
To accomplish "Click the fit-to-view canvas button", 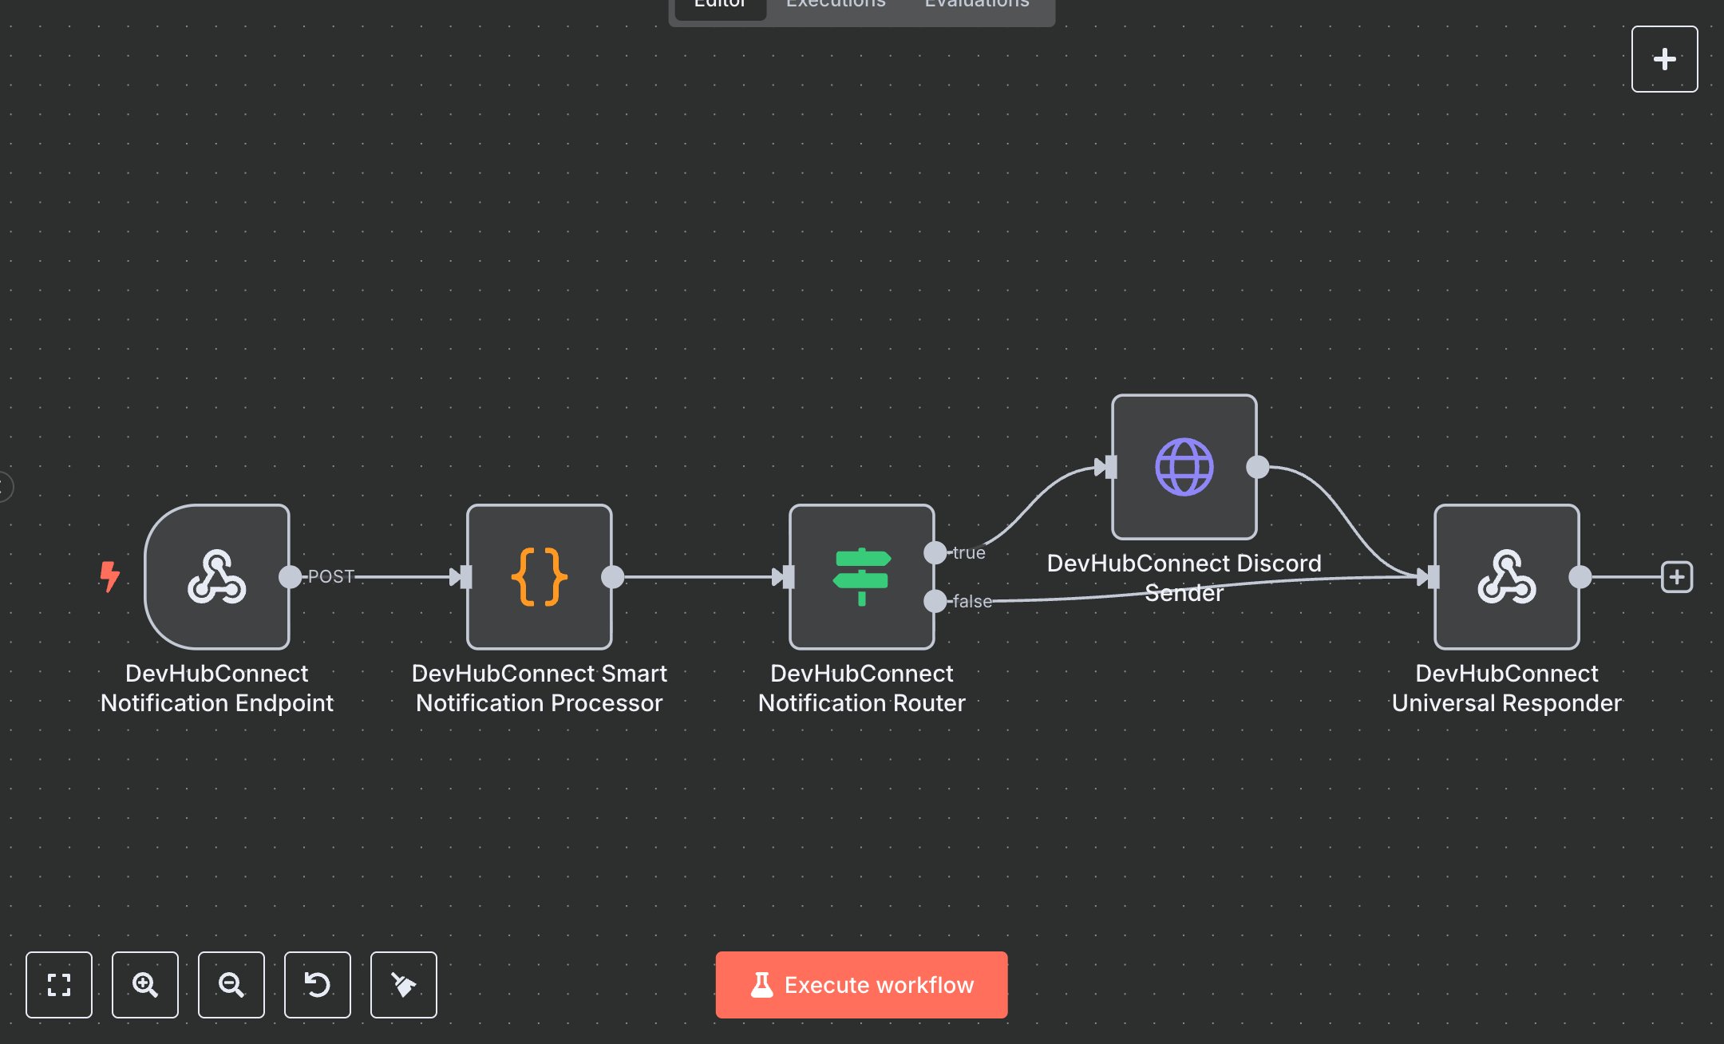I will point(59,985).
